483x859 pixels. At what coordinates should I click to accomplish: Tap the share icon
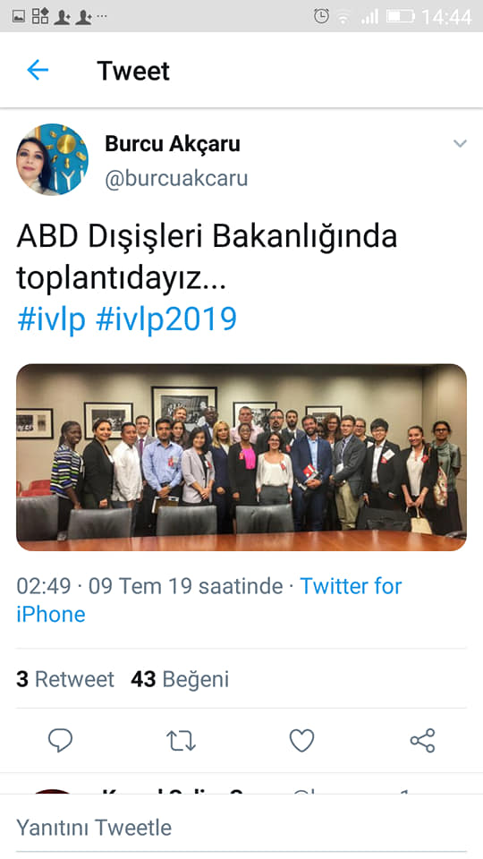[422, 740]
